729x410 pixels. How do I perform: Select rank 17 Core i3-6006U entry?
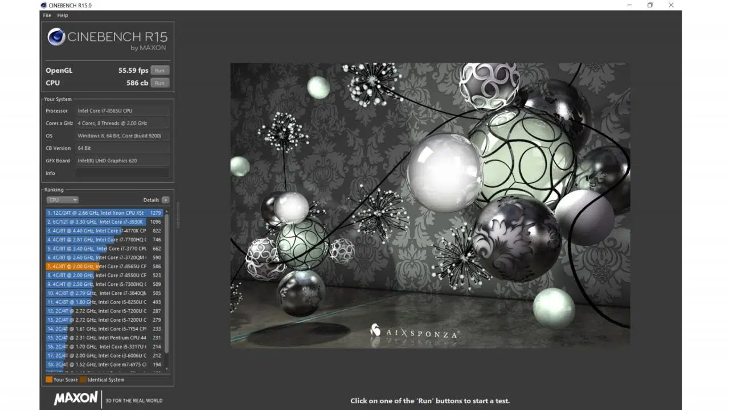pos(105,355)
